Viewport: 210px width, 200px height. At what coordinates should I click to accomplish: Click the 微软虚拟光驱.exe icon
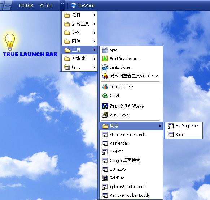(x=105, y=106)
